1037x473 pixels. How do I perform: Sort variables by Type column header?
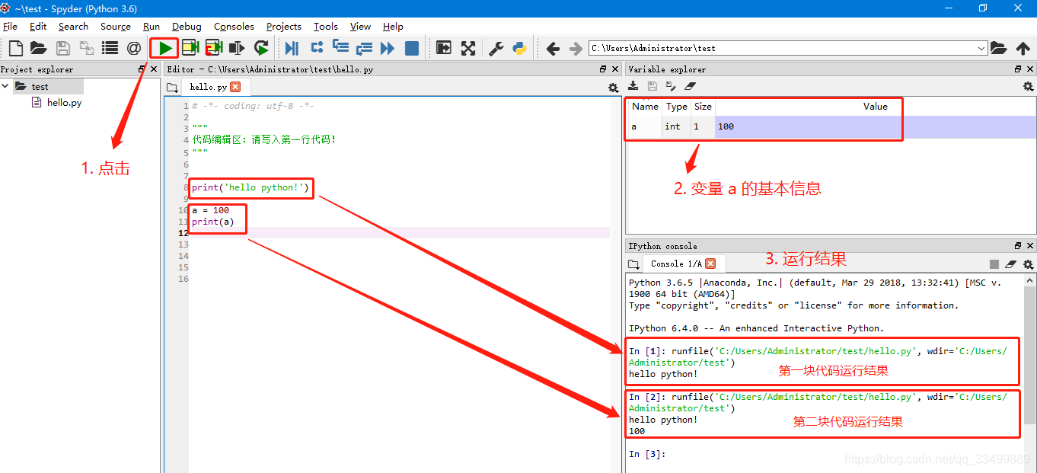676,107
